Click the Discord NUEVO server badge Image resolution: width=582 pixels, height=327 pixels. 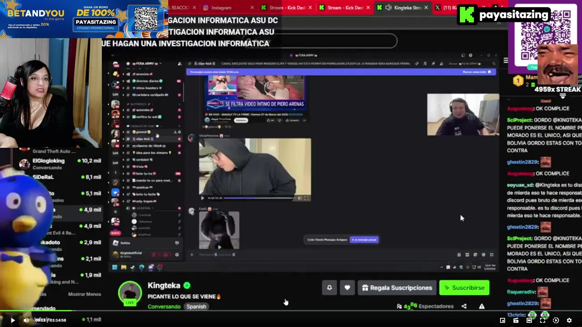(x=115, y=233)
